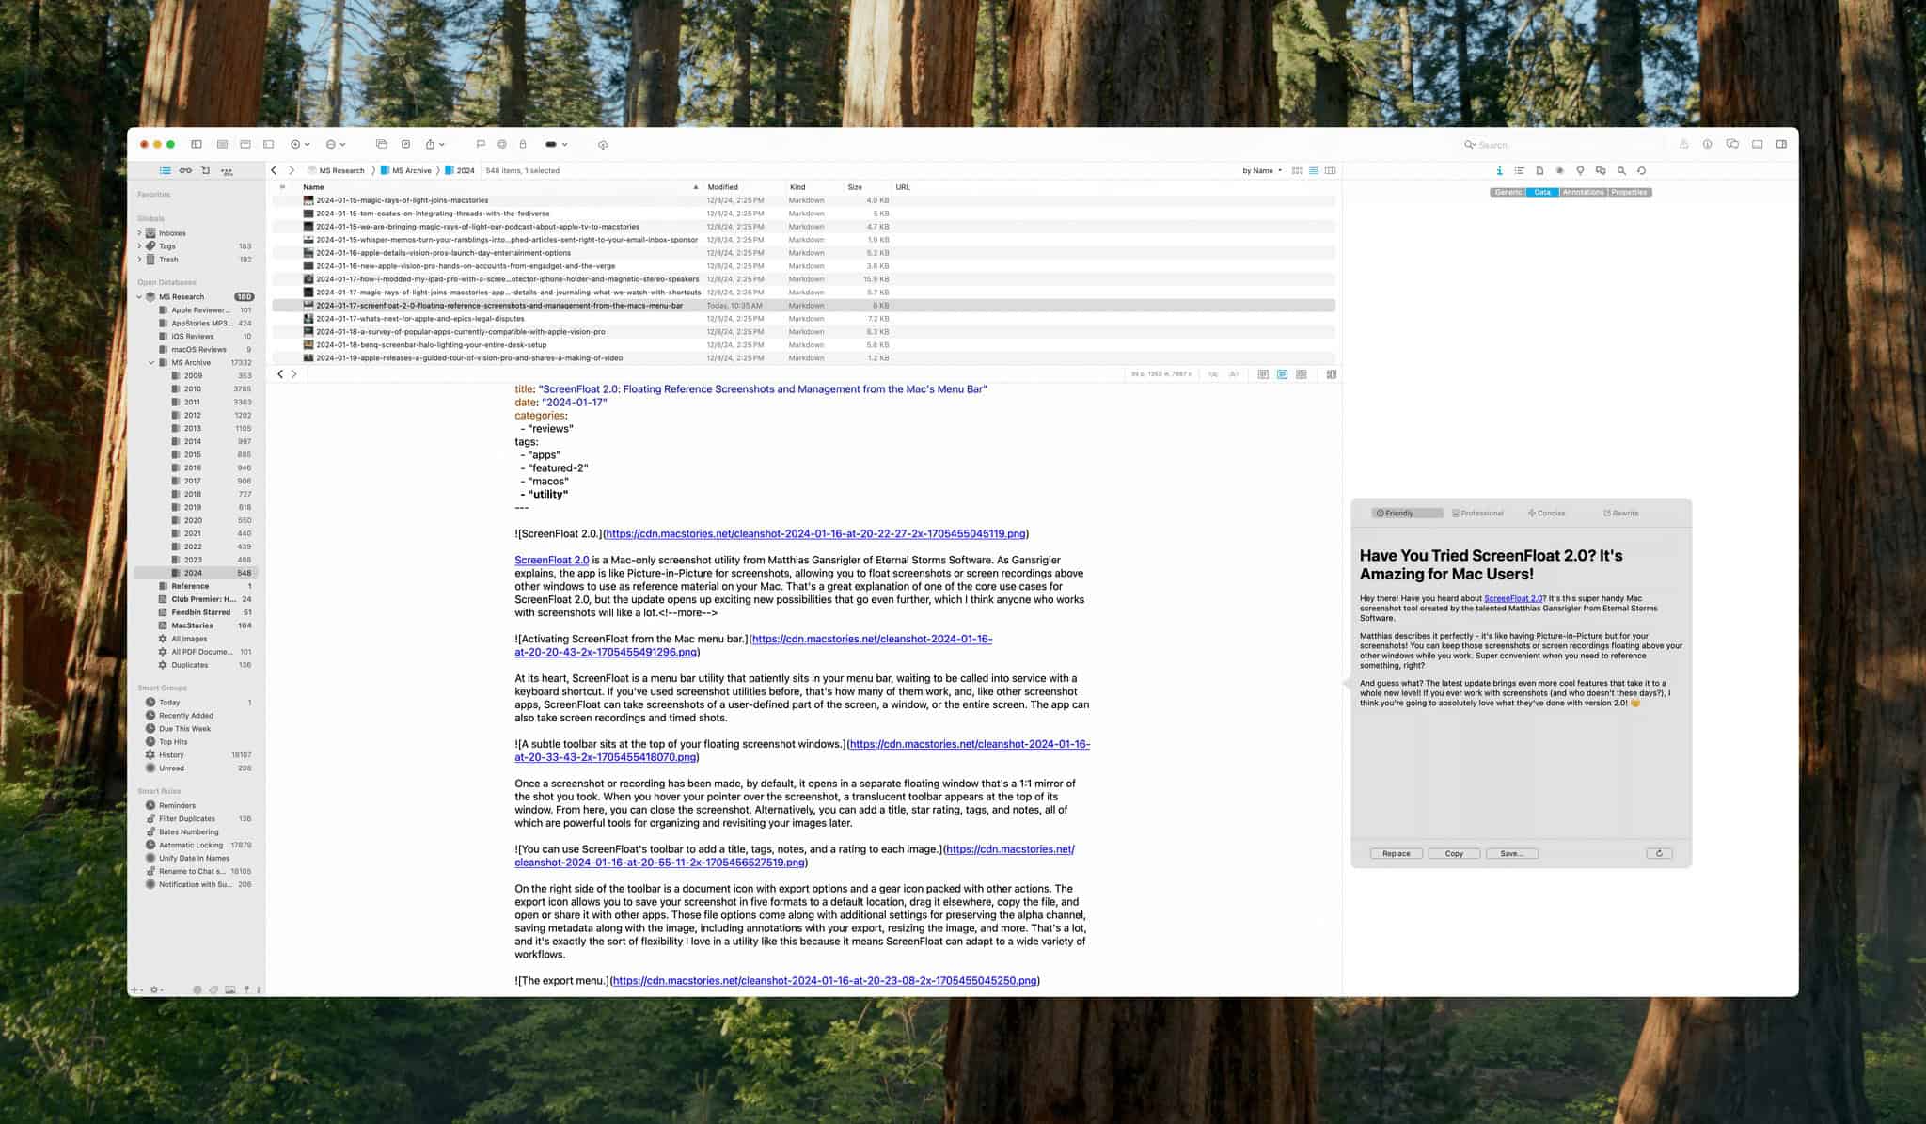Click the lock document icon in toolbar

click(x=523, y=144)
